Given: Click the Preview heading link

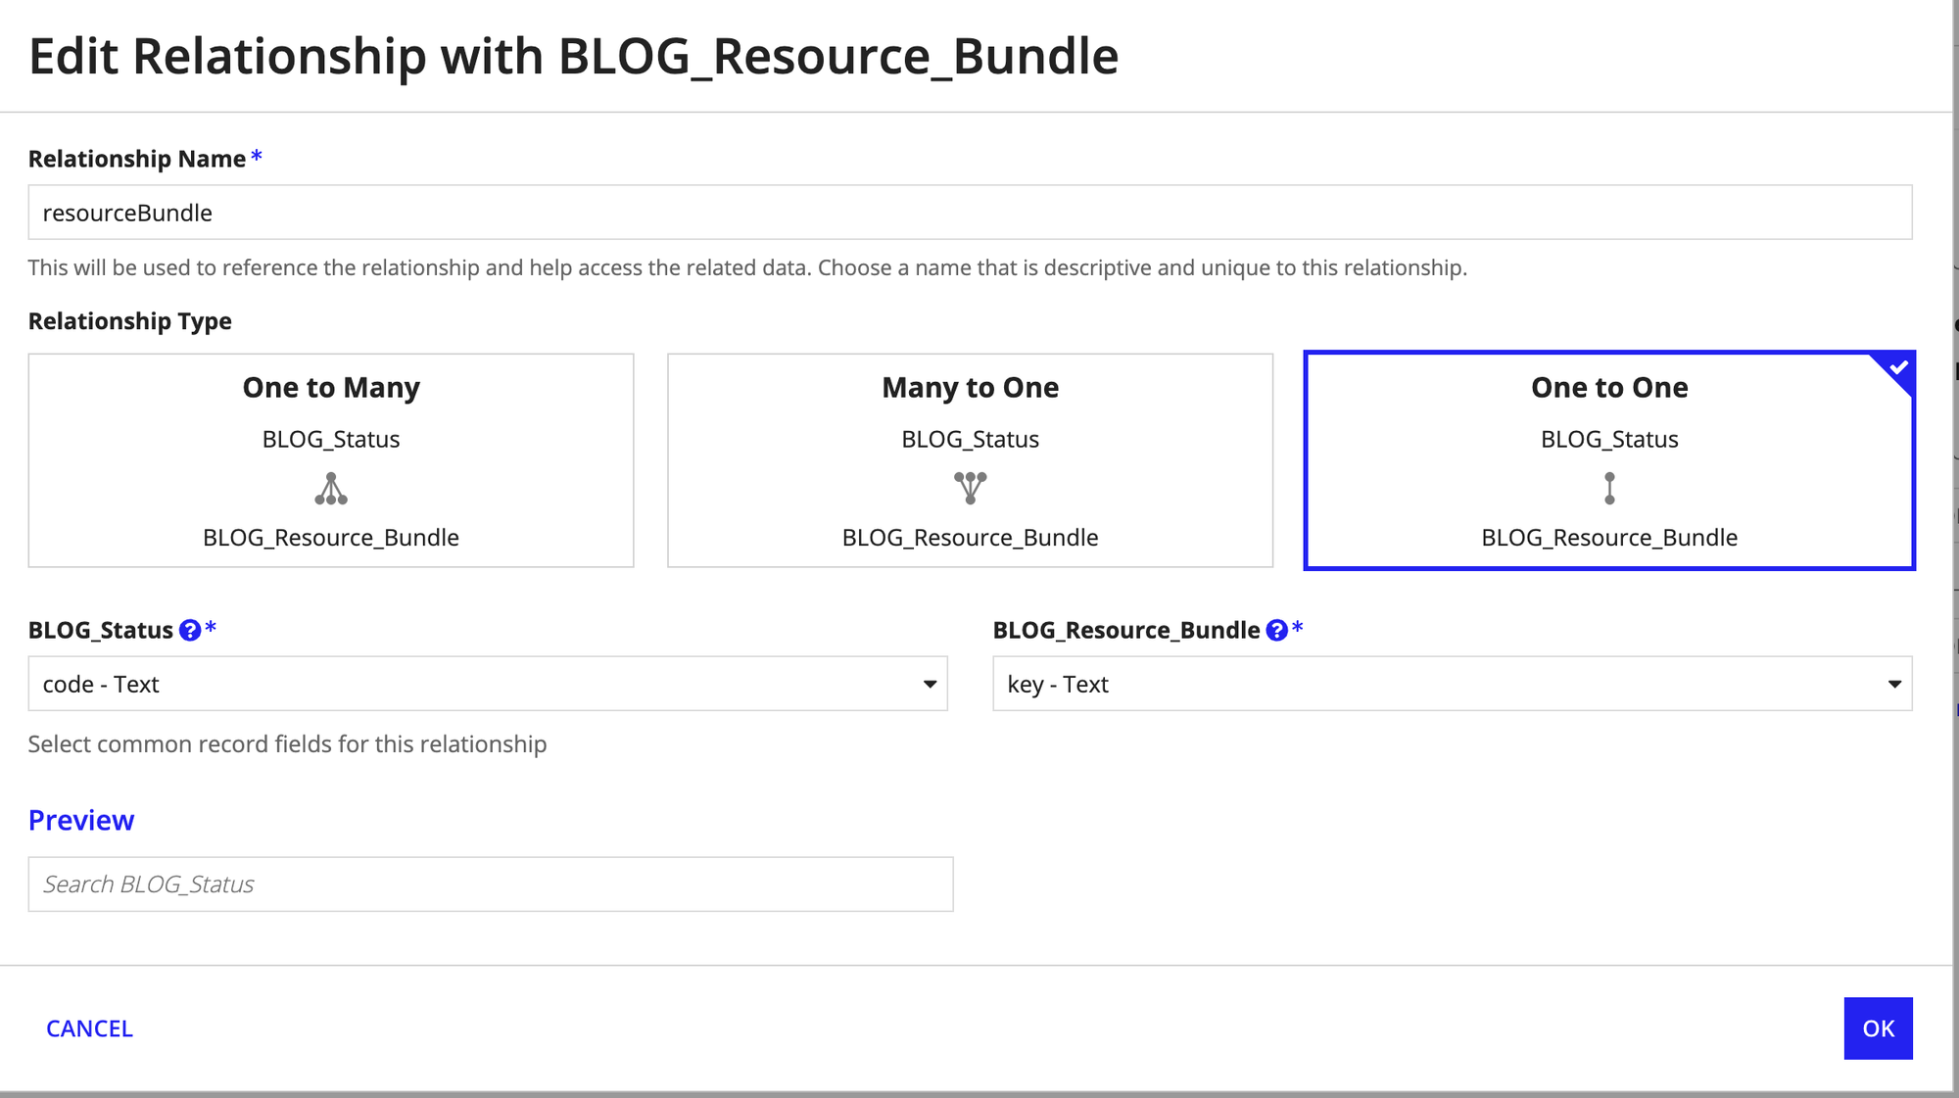Looking at the screenshot, I should (81, 820).
